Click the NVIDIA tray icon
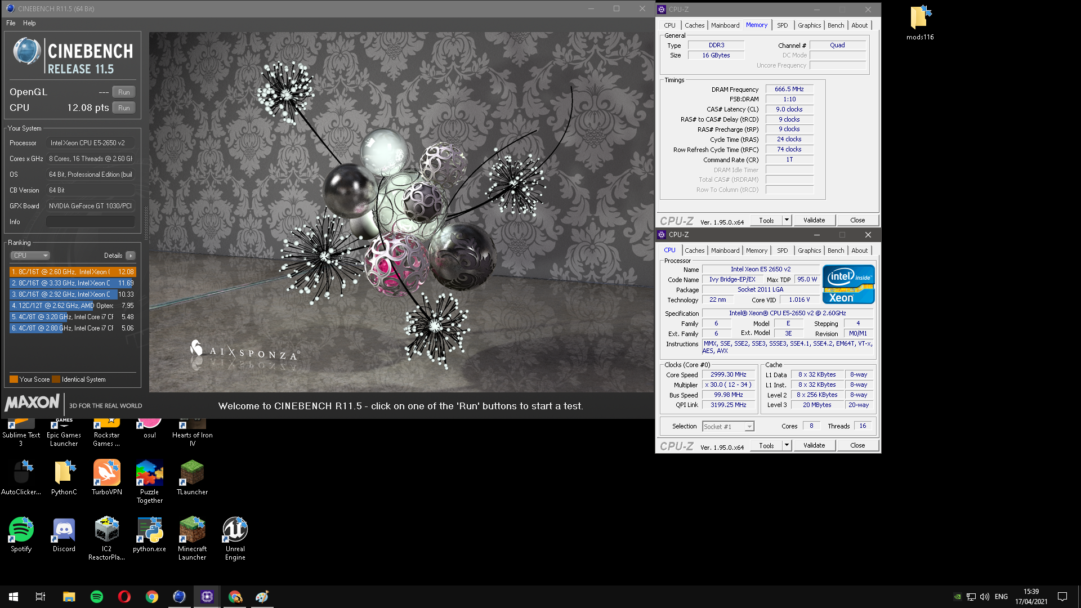The image size is (1081, 608). click(957, 597)
